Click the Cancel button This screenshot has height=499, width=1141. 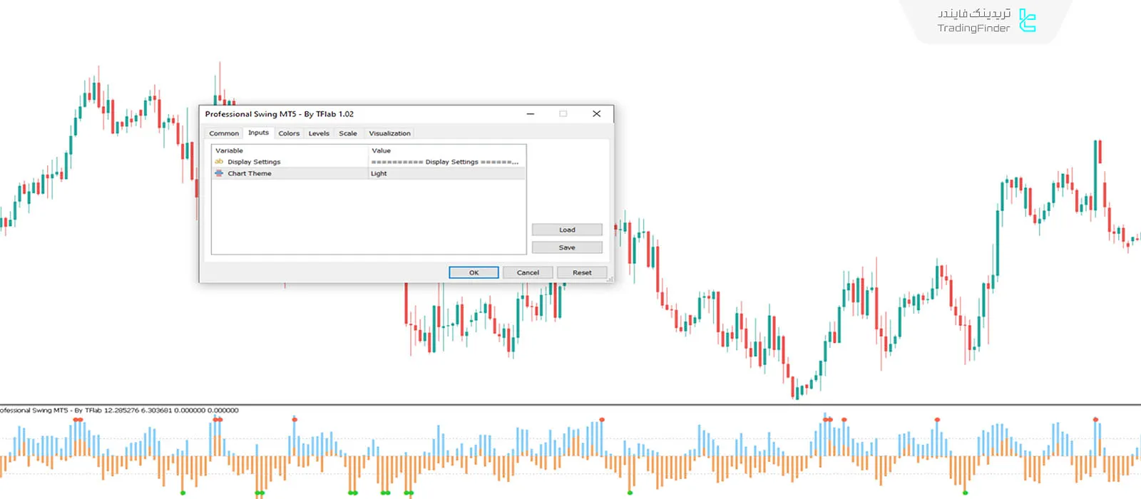[x=528, y=272]
